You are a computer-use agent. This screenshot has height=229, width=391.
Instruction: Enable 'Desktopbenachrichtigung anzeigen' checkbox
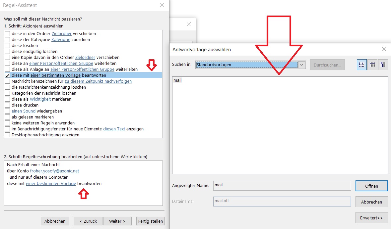tap(8, 135)
